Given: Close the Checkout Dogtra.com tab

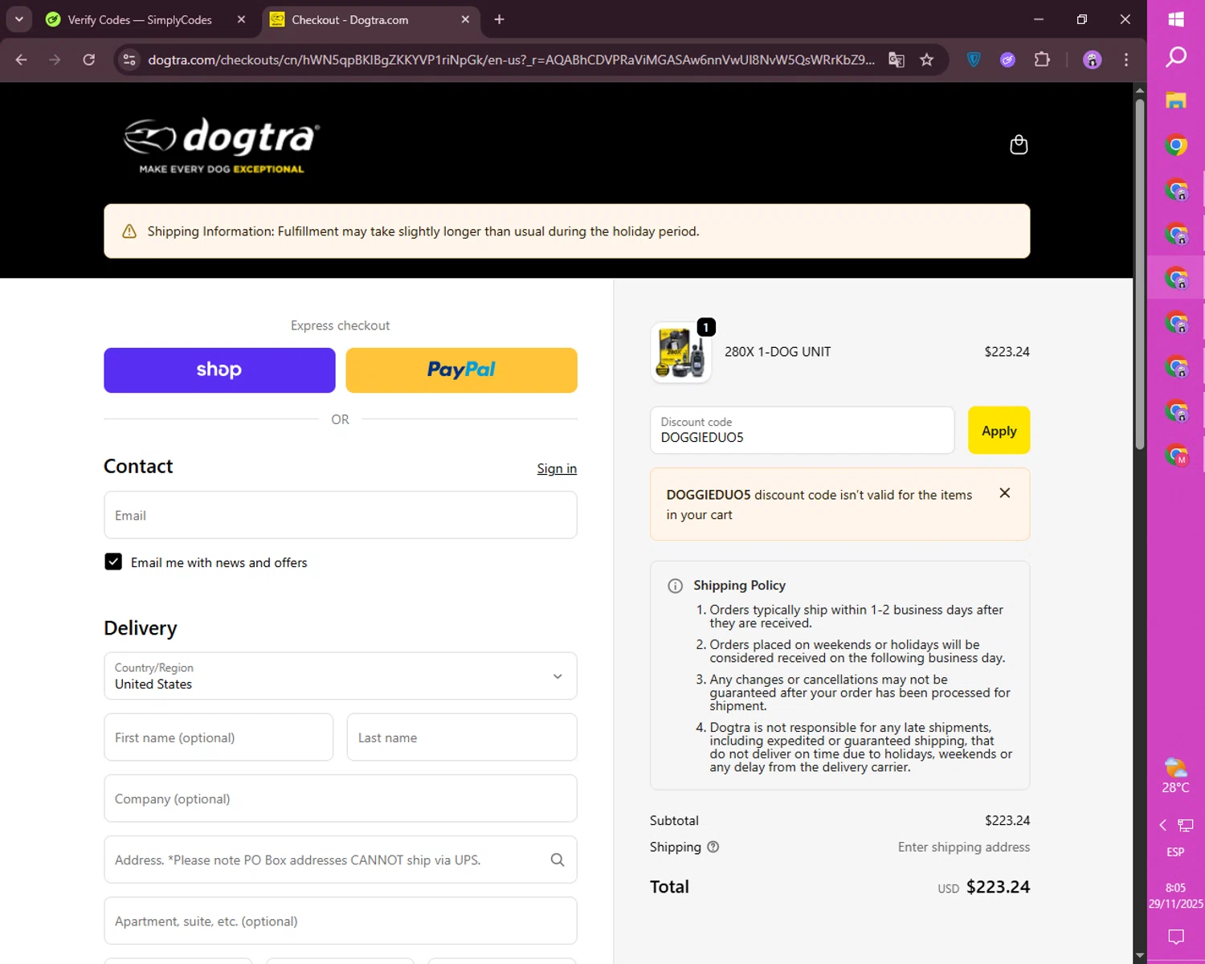Looking at the screenshot, I should pos(465,19).
